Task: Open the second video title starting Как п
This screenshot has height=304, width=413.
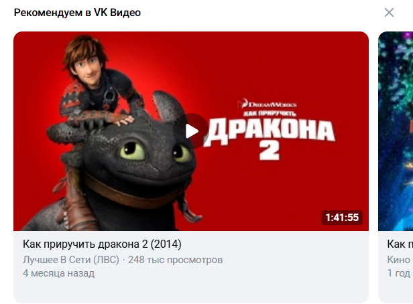Action: [400, 244]
